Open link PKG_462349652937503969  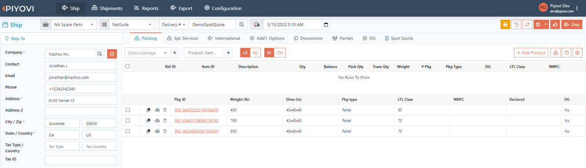(196, 131)
